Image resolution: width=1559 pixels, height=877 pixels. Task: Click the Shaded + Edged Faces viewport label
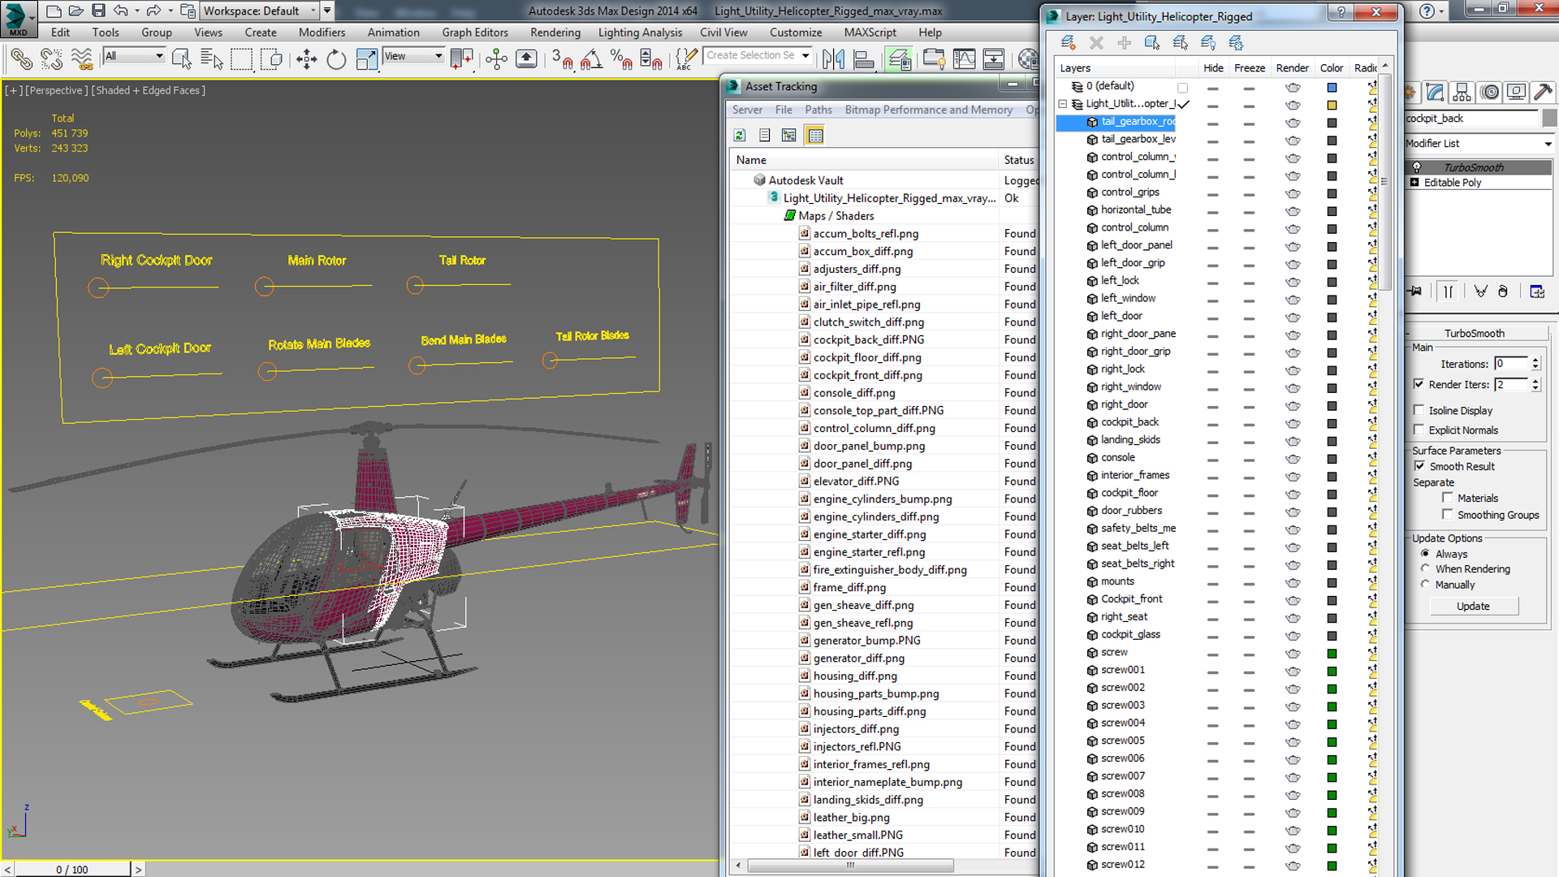coord(148,90)
